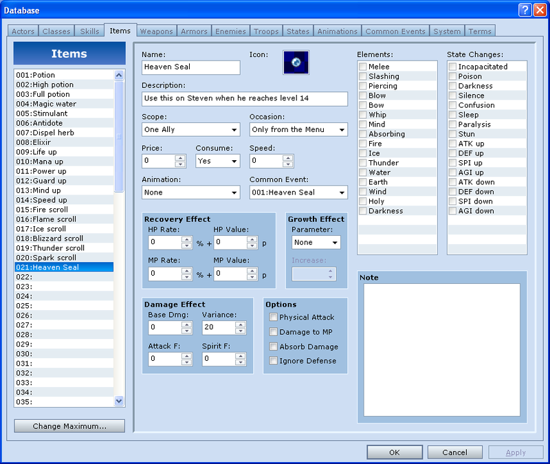Open the Common Event dropdown
The image size is (550, 464).
(x=298, y=192)
